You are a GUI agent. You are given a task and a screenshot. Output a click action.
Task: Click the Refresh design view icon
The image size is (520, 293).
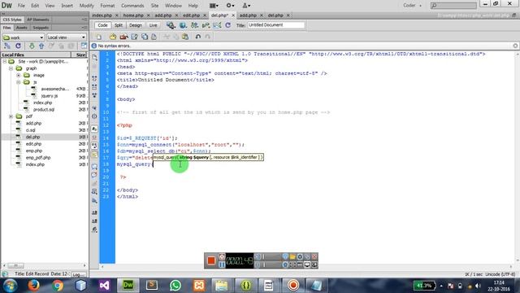coord(227,25)
